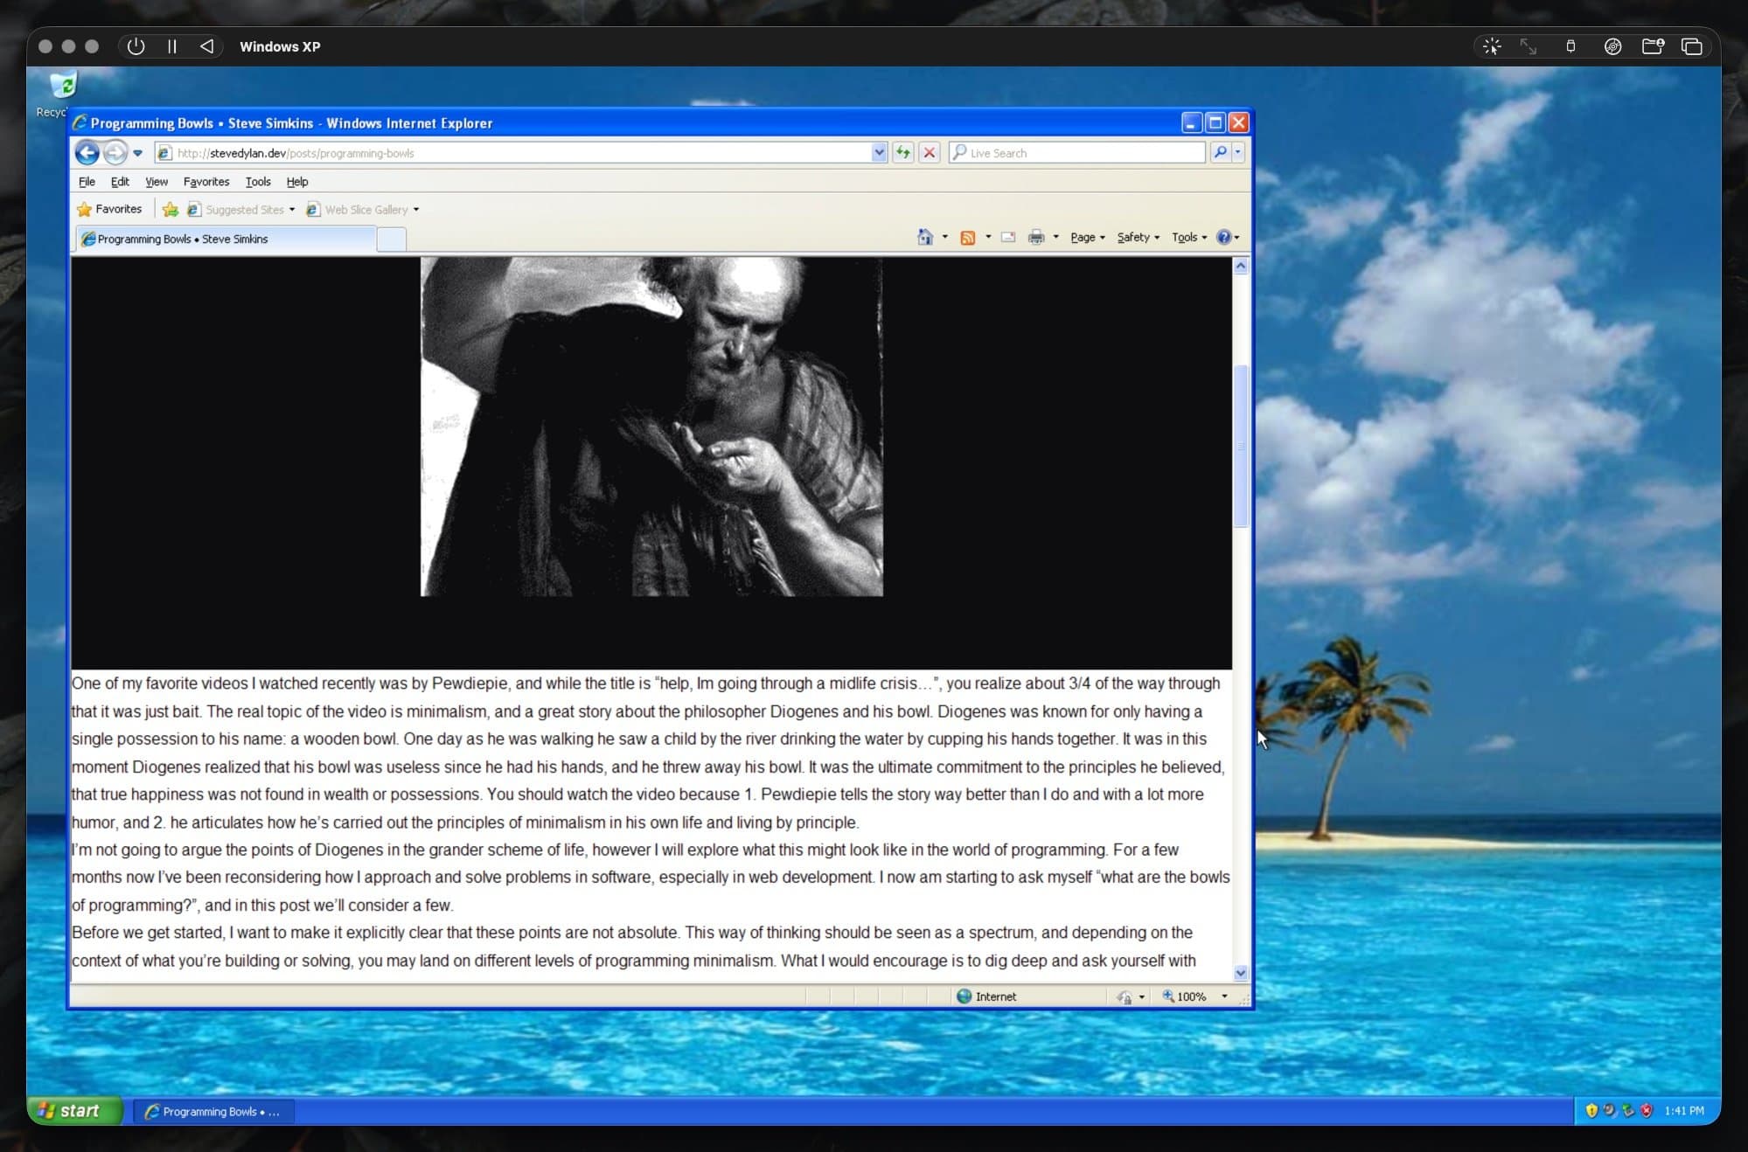Click the Back navigation arrow
Viewport: 1748px width, 1152px height.
point(87,153)
